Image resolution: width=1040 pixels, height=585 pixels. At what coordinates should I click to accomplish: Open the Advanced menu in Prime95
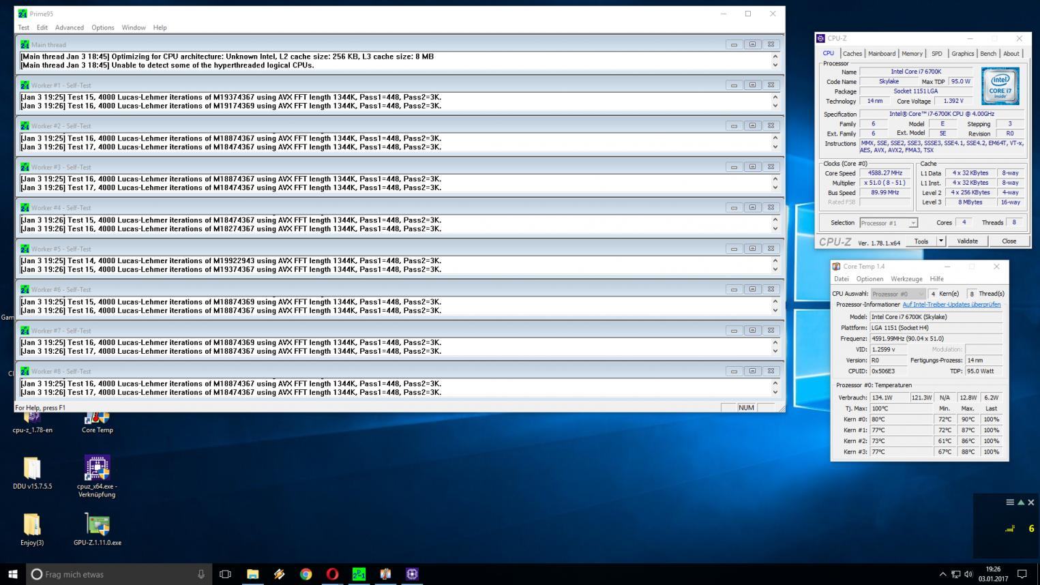tap(70, 27)
